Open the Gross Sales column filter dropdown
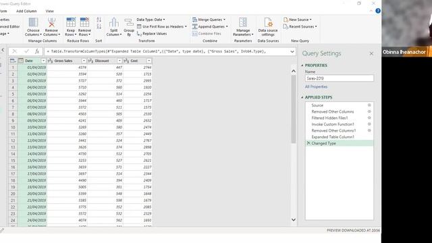 (84, 61)
